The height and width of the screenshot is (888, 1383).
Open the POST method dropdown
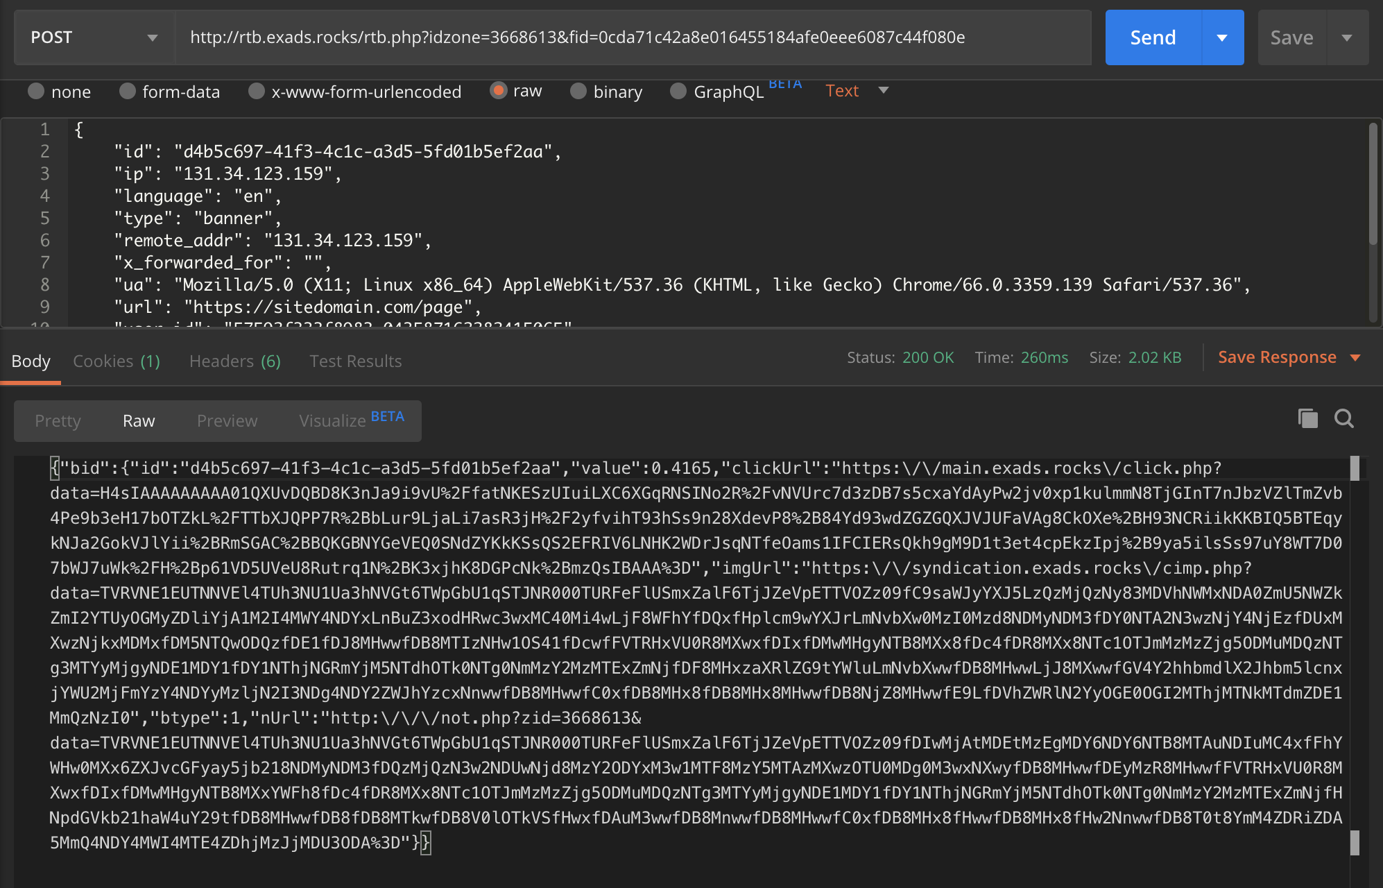pyautogui.click(x=94, y=37)
